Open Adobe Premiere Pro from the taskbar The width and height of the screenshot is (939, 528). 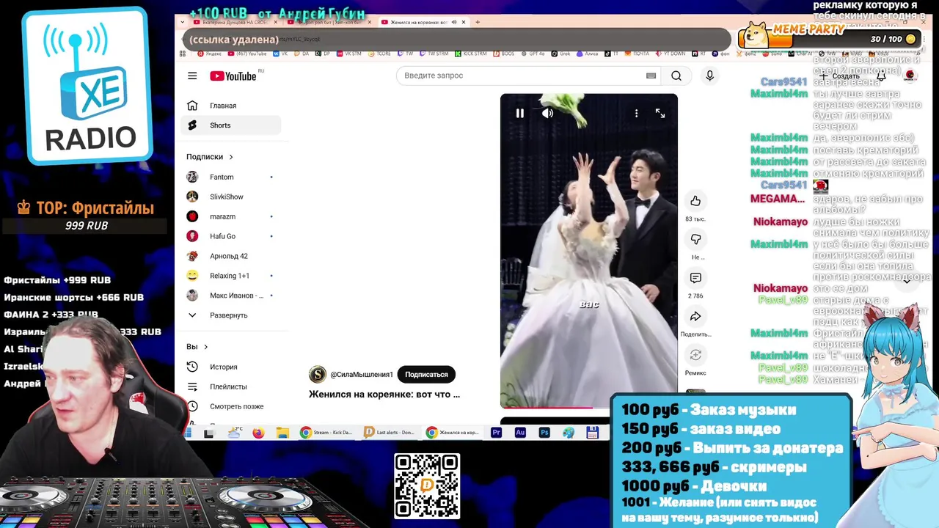[x=496, y=433]
